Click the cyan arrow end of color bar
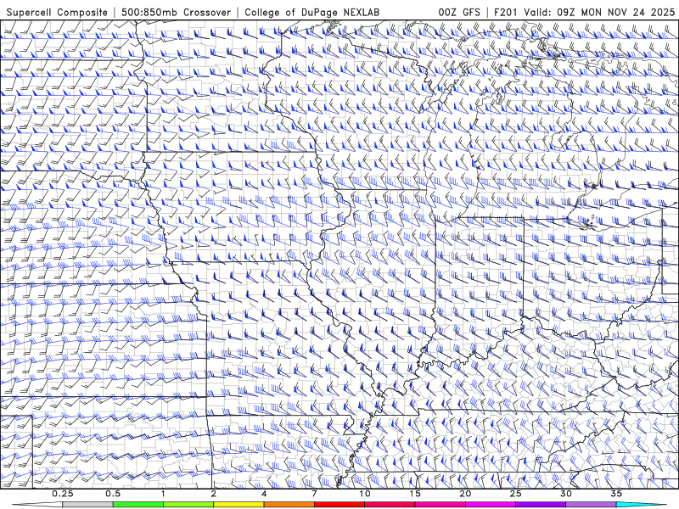Image resolution: width=679 pixels, height=509 pixels. coord(642,505)
